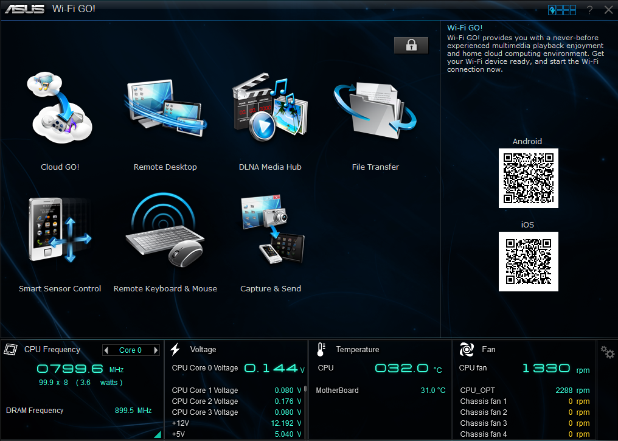Switch to previous CPU core with left arrow

click(x=106, y=350)
